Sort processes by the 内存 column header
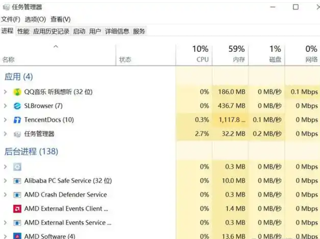Viewport: 320px width, 239px height. [230, 54]
